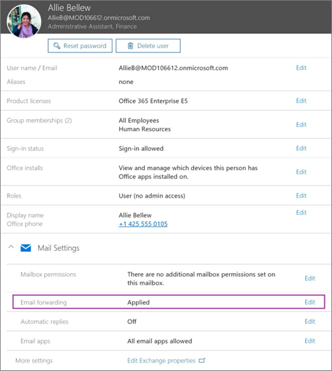Edit the User name / Email row
The width and height of the screenshot is (332, 371).
tap(301, 68)
